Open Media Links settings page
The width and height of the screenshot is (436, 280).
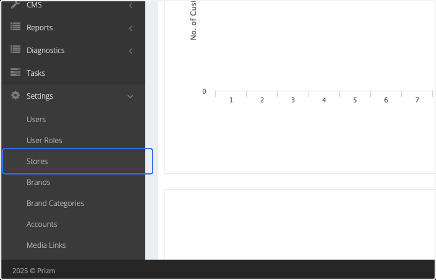[x=46, y=246]
